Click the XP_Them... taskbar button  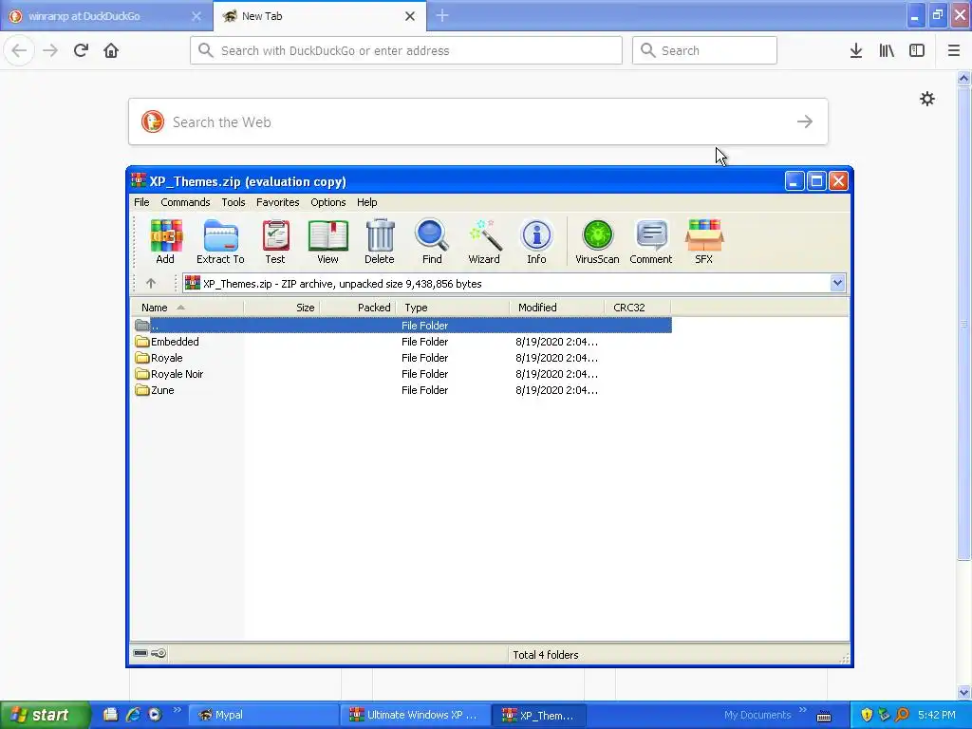pyautogui.click(x=539, y=715)
